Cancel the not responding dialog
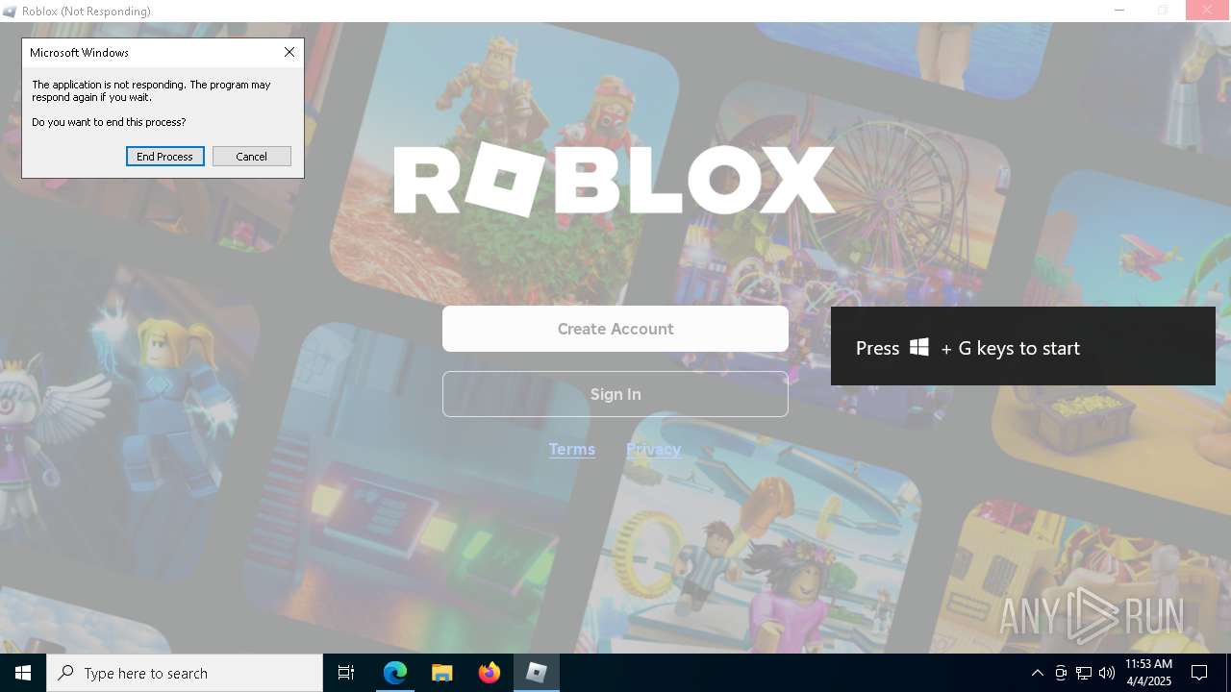 point(251,157)
